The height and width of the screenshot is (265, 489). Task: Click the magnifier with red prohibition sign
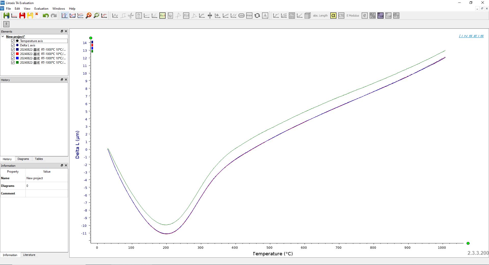(x=88, y=16)
